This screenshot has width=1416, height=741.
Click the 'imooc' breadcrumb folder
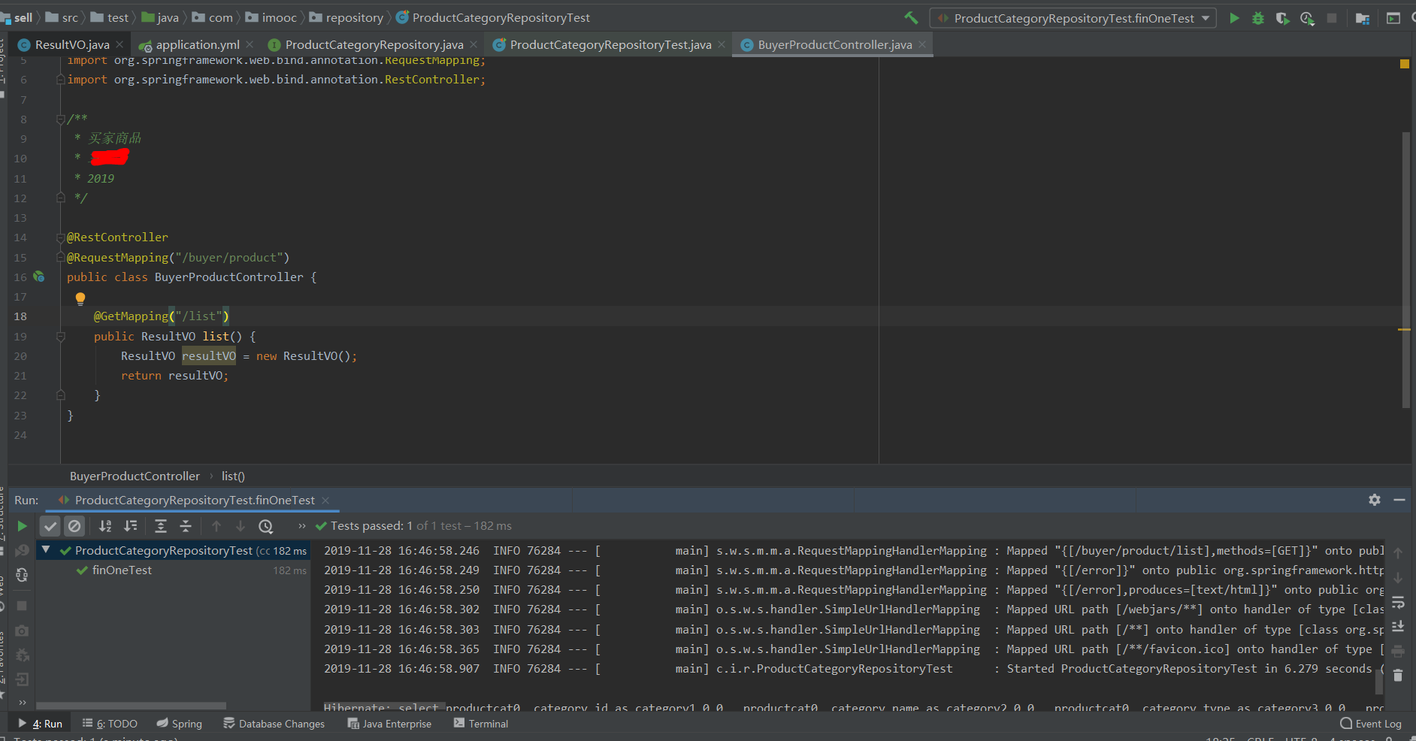click(x=271, y=17)
